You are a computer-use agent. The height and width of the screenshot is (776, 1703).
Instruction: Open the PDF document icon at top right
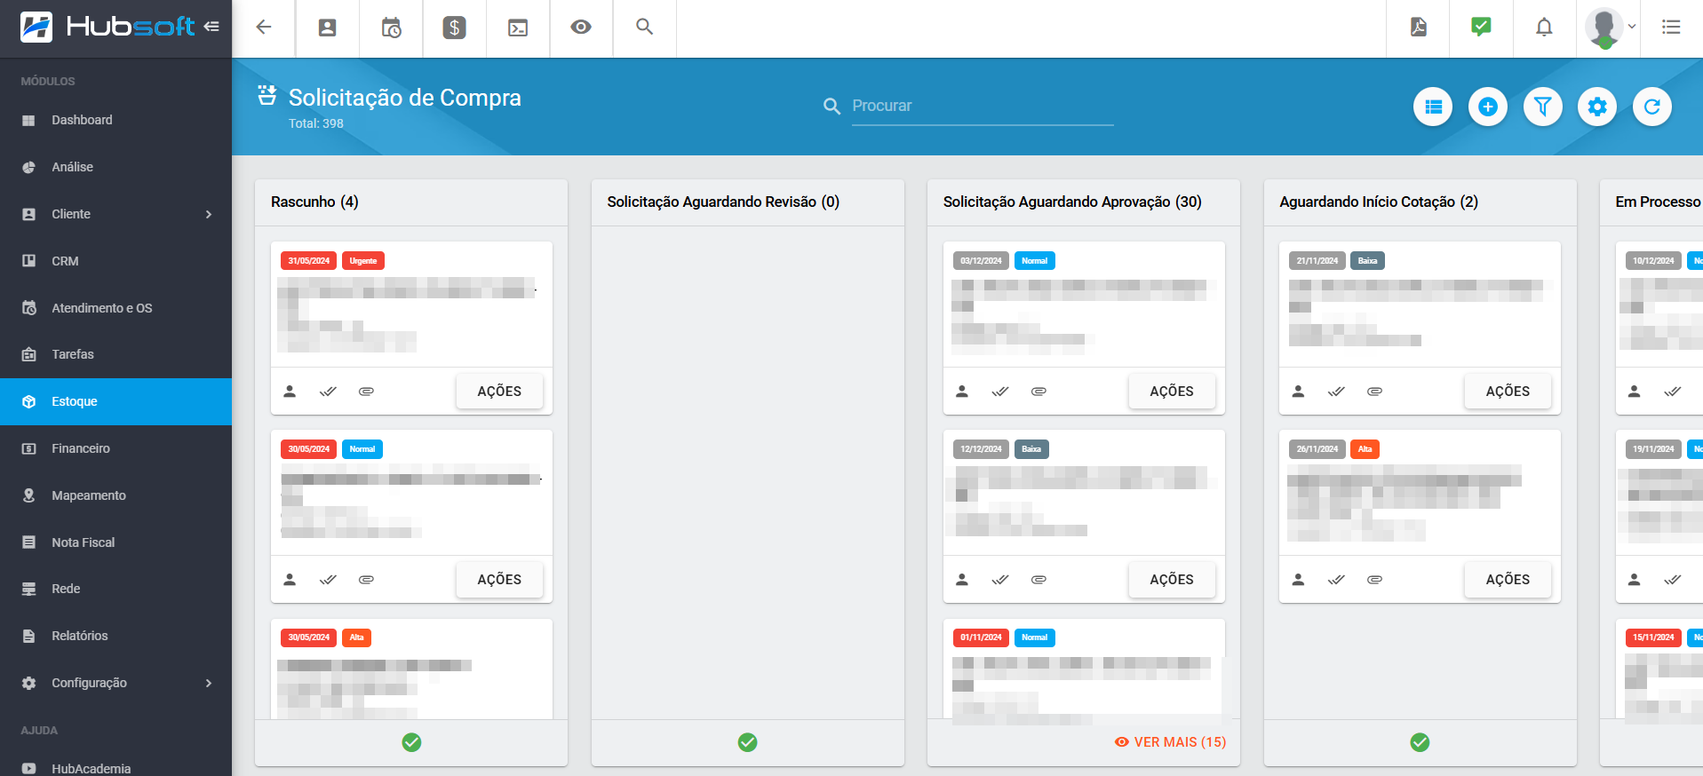(1419, 27)
